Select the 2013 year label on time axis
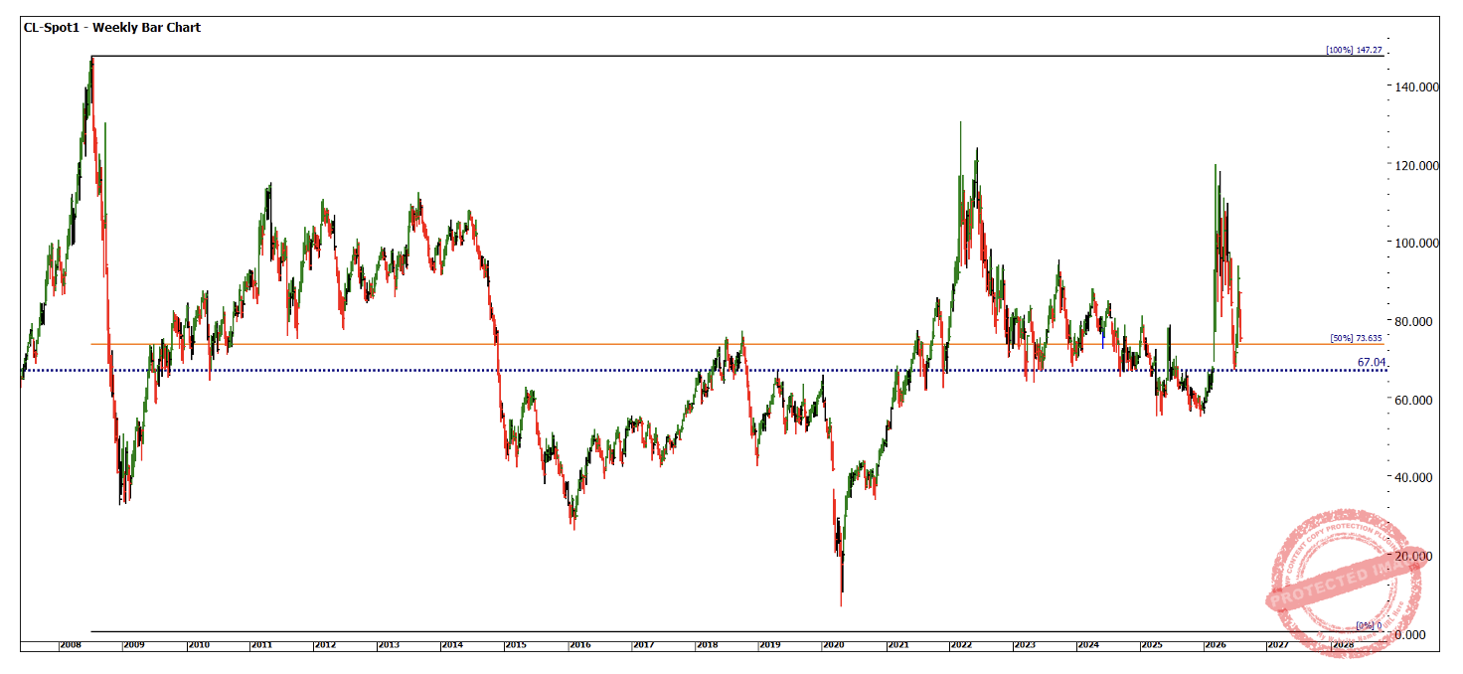The image size is (1463, 674). click(389, 645)
